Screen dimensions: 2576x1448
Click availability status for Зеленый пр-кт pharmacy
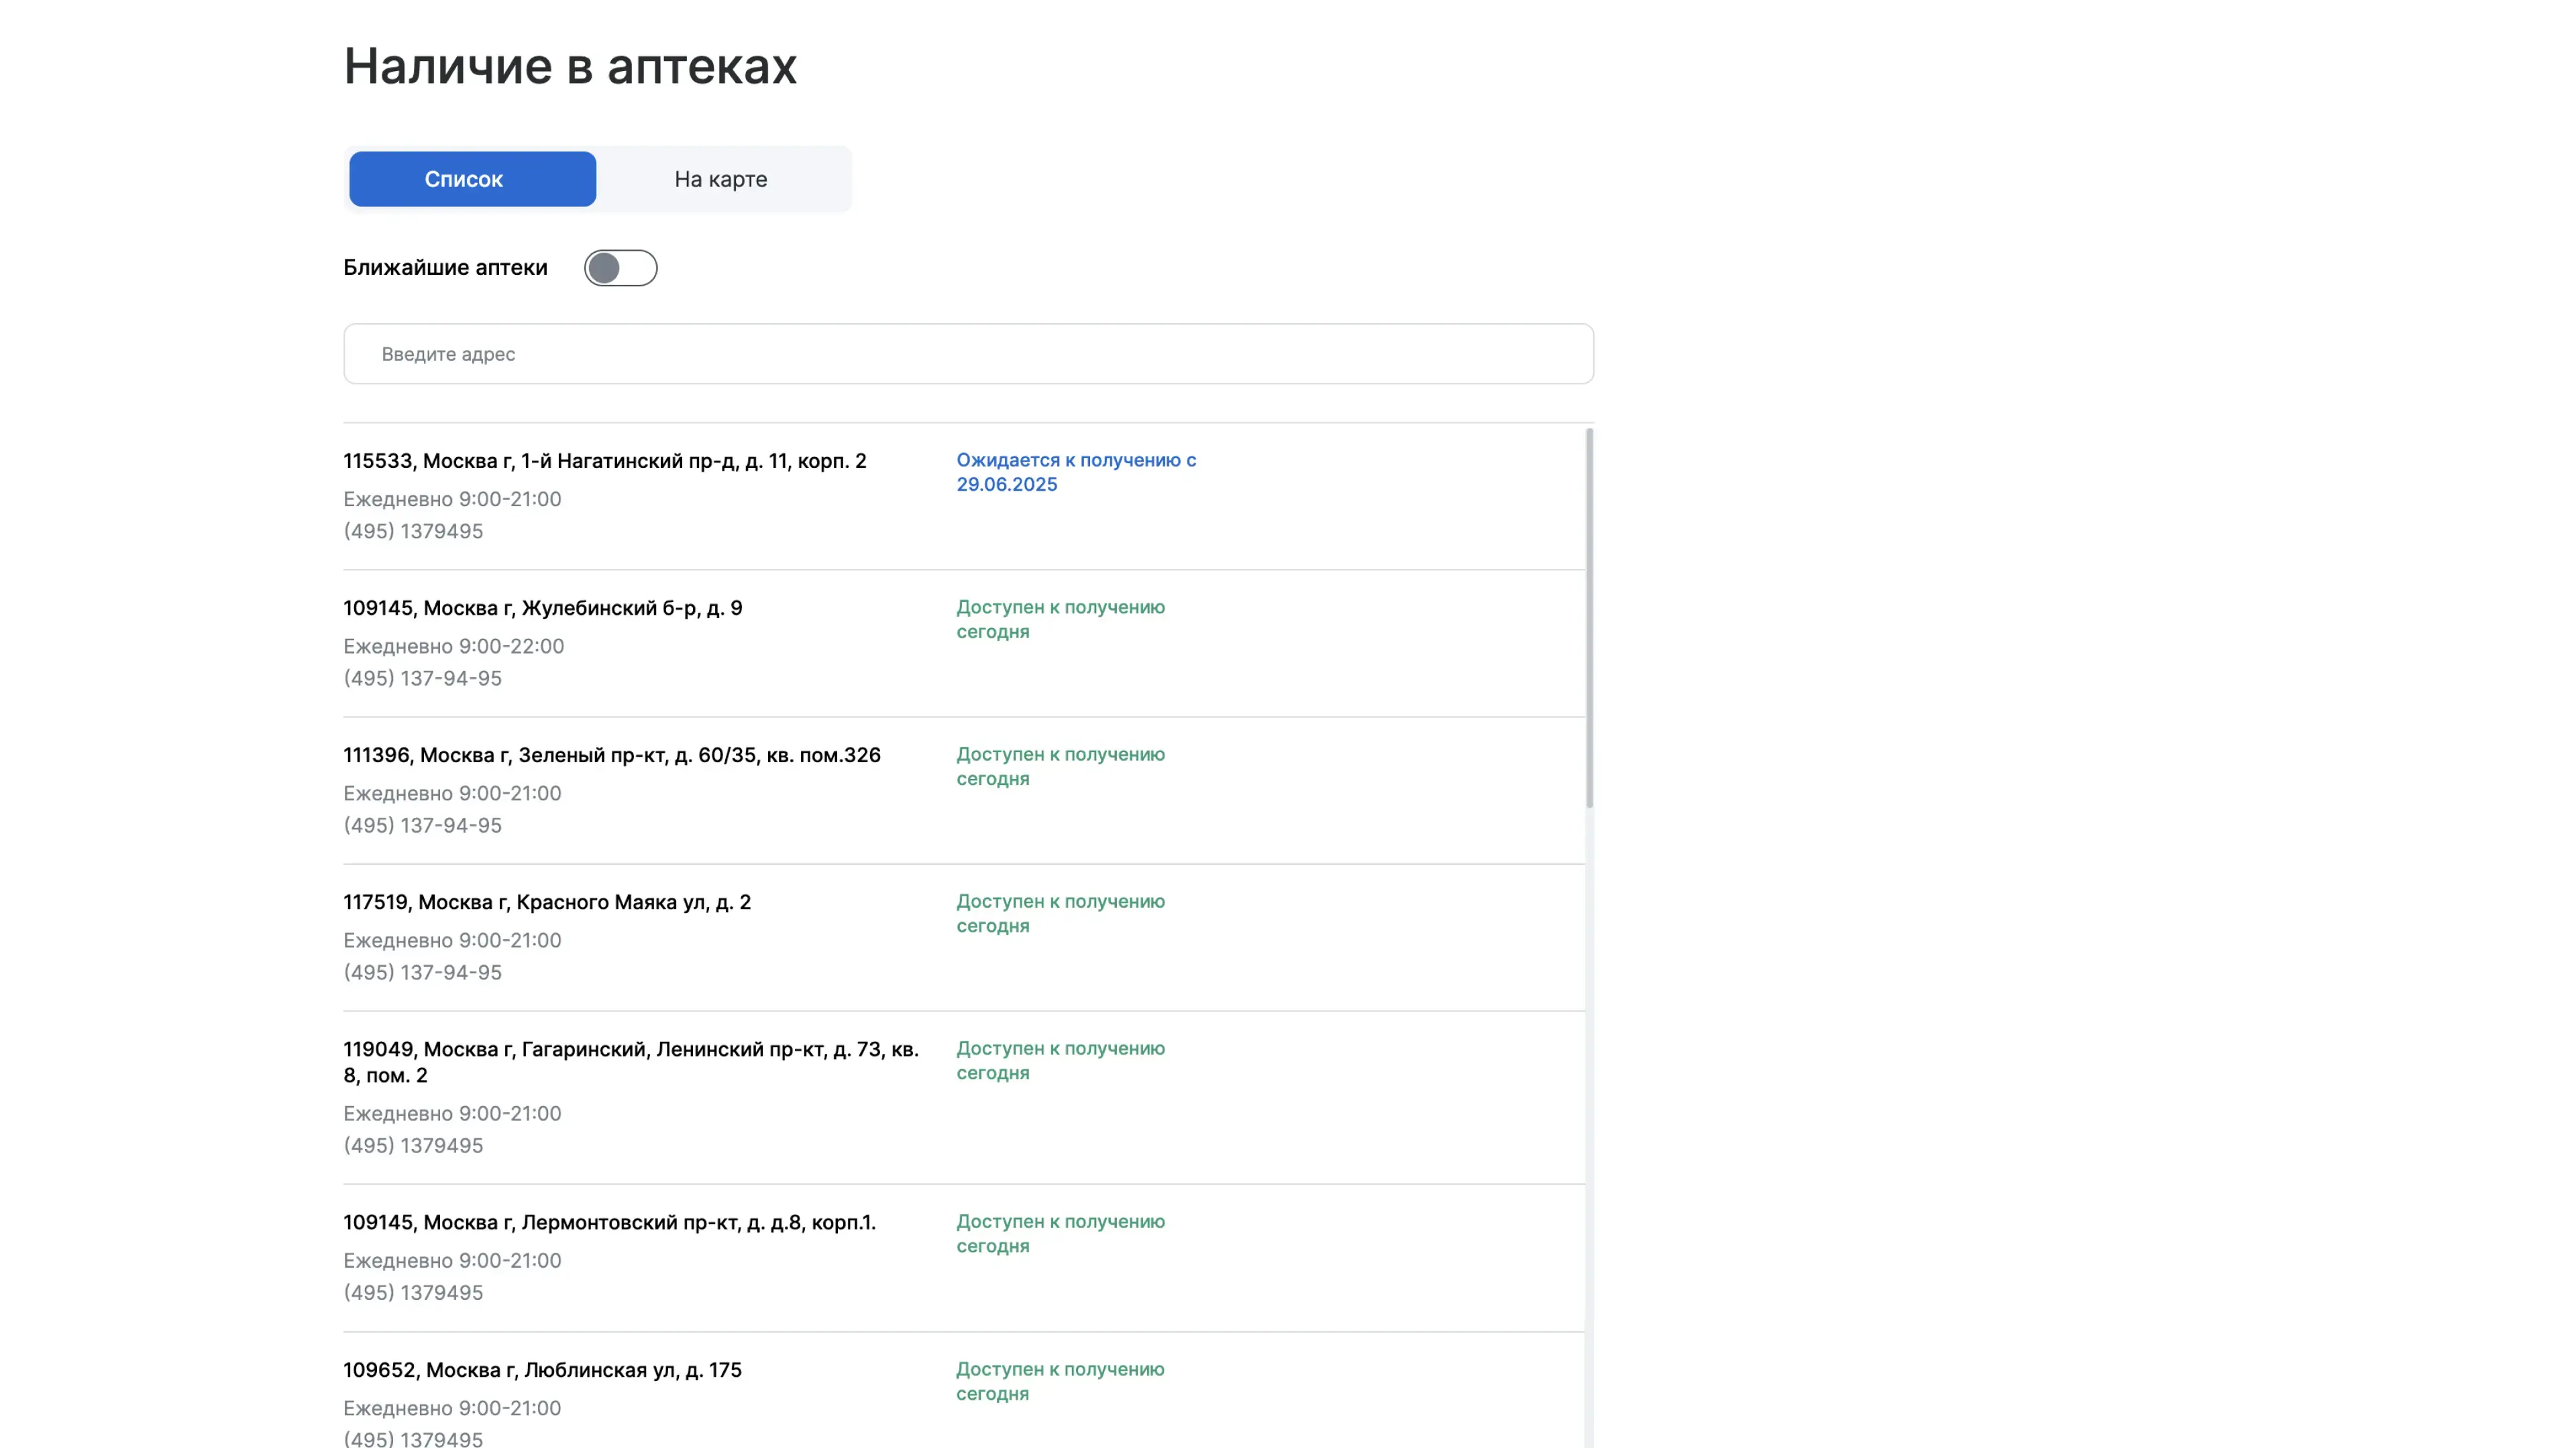click(1059, 766)
